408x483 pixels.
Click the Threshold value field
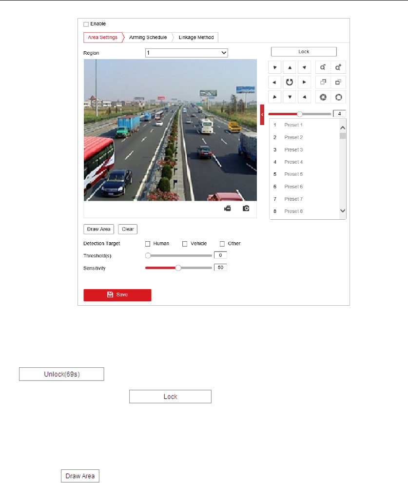tap(220, 255)
